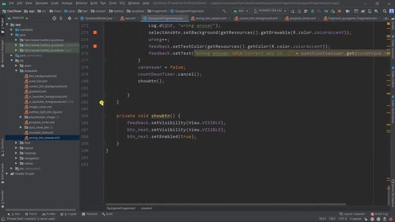
Task: Open project panel settings gear
Action: pyautogui.click(x=70, y=18)
